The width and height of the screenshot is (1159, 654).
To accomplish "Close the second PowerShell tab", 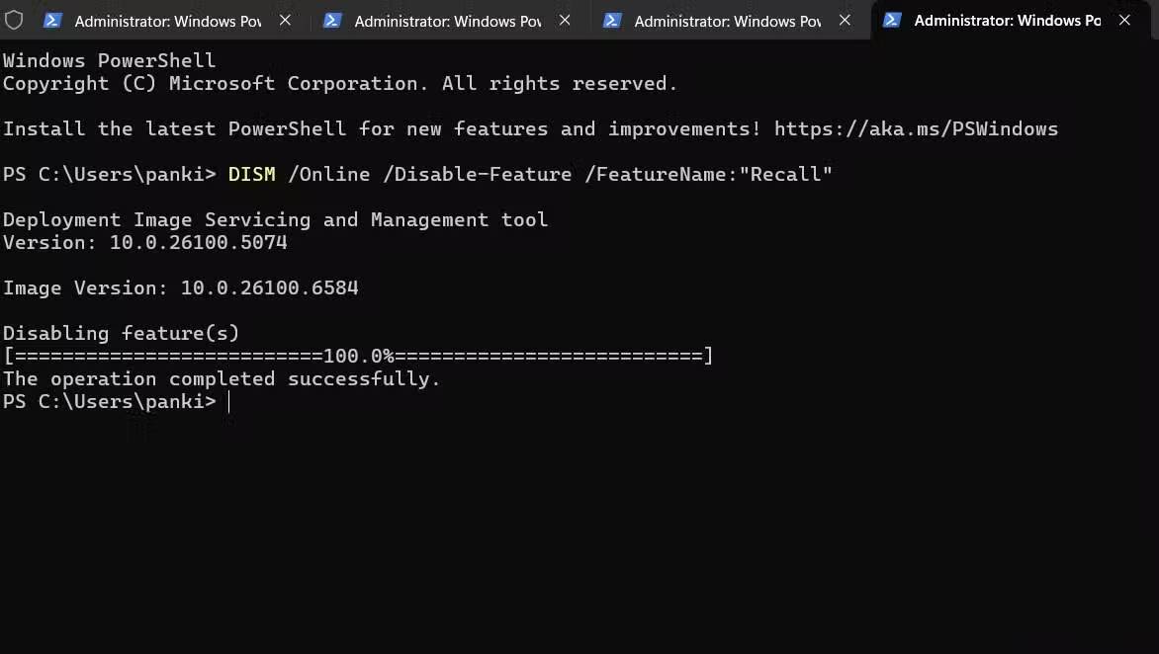I will pyautogui.click(x=565, y=20).
